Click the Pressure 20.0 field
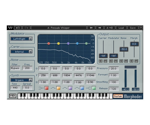The width and height of the screenshot is (150, 125). tap(114, 68)
